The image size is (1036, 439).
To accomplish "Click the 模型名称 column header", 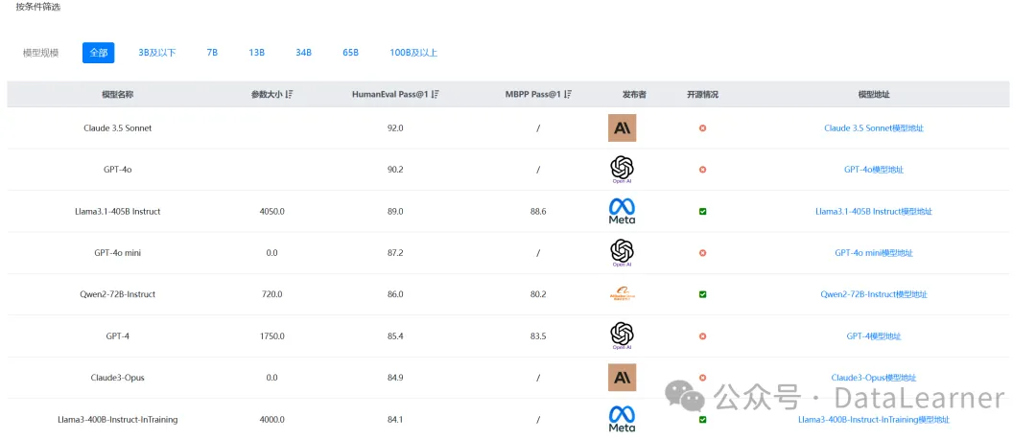I will click(x=118, y=94).
